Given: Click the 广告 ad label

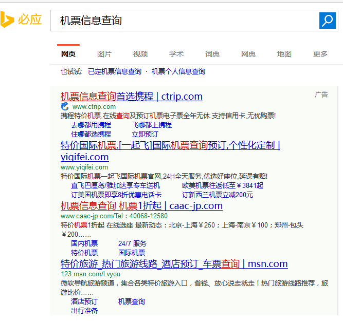Looking at the screenshot, I should click(x=321, y=95).
